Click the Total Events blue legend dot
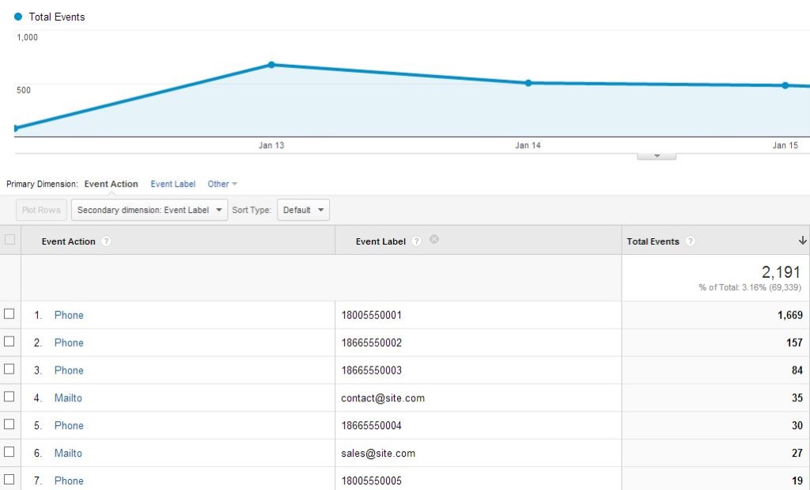The height and width of the screenshot is (490, 810). point(18,17)
